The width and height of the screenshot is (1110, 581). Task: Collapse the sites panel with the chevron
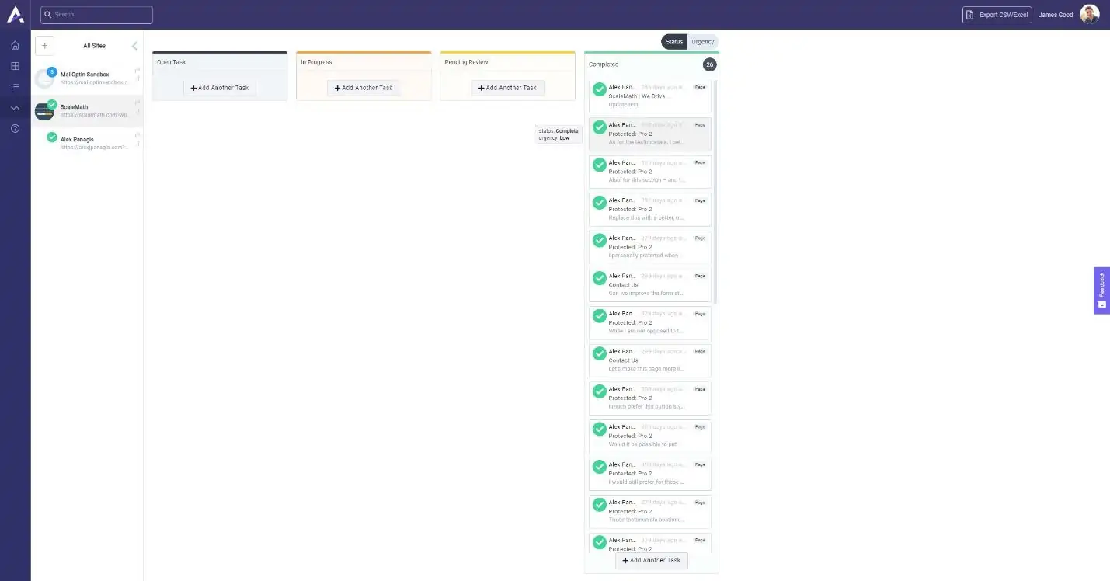tap(134, 45)
